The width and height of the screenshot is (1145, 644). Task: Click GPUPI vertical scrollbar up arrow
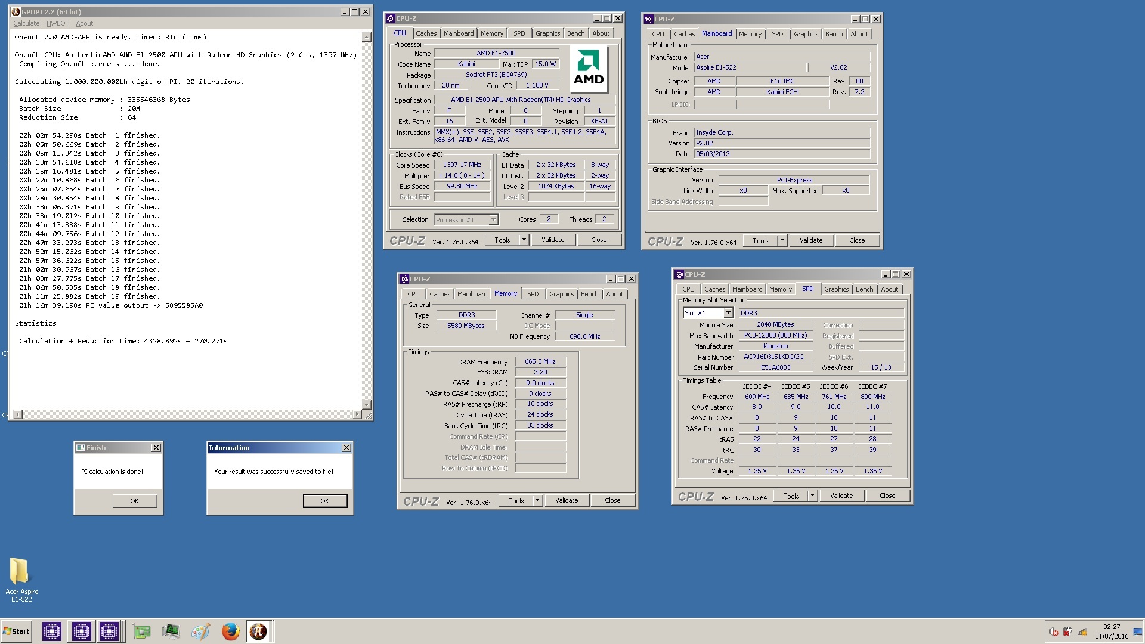point(367,37)
